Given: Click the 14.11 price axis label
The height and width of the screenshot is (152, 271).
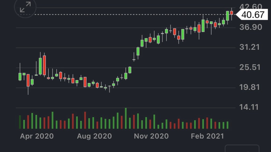Looking at the screenshot, I should click(x=250, y=107).
